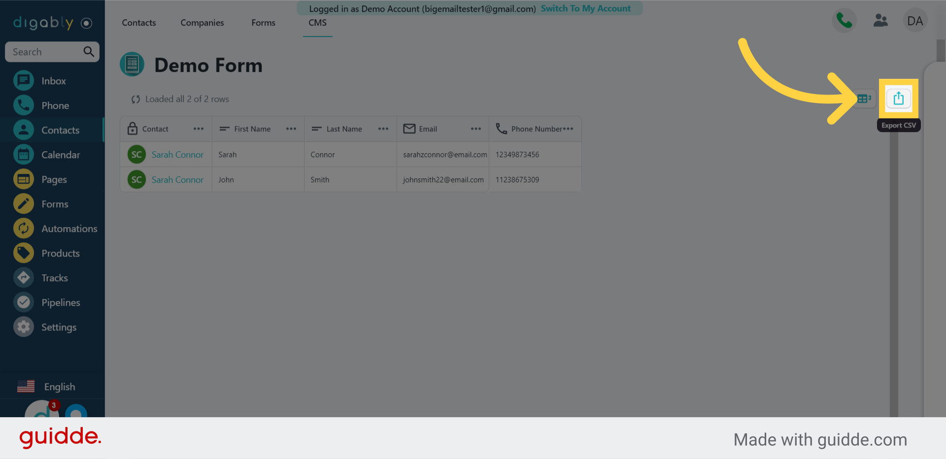Screen dimensions: 946x459
Task: Open Products in the sidebar
Action: click(x=52, y=253)
